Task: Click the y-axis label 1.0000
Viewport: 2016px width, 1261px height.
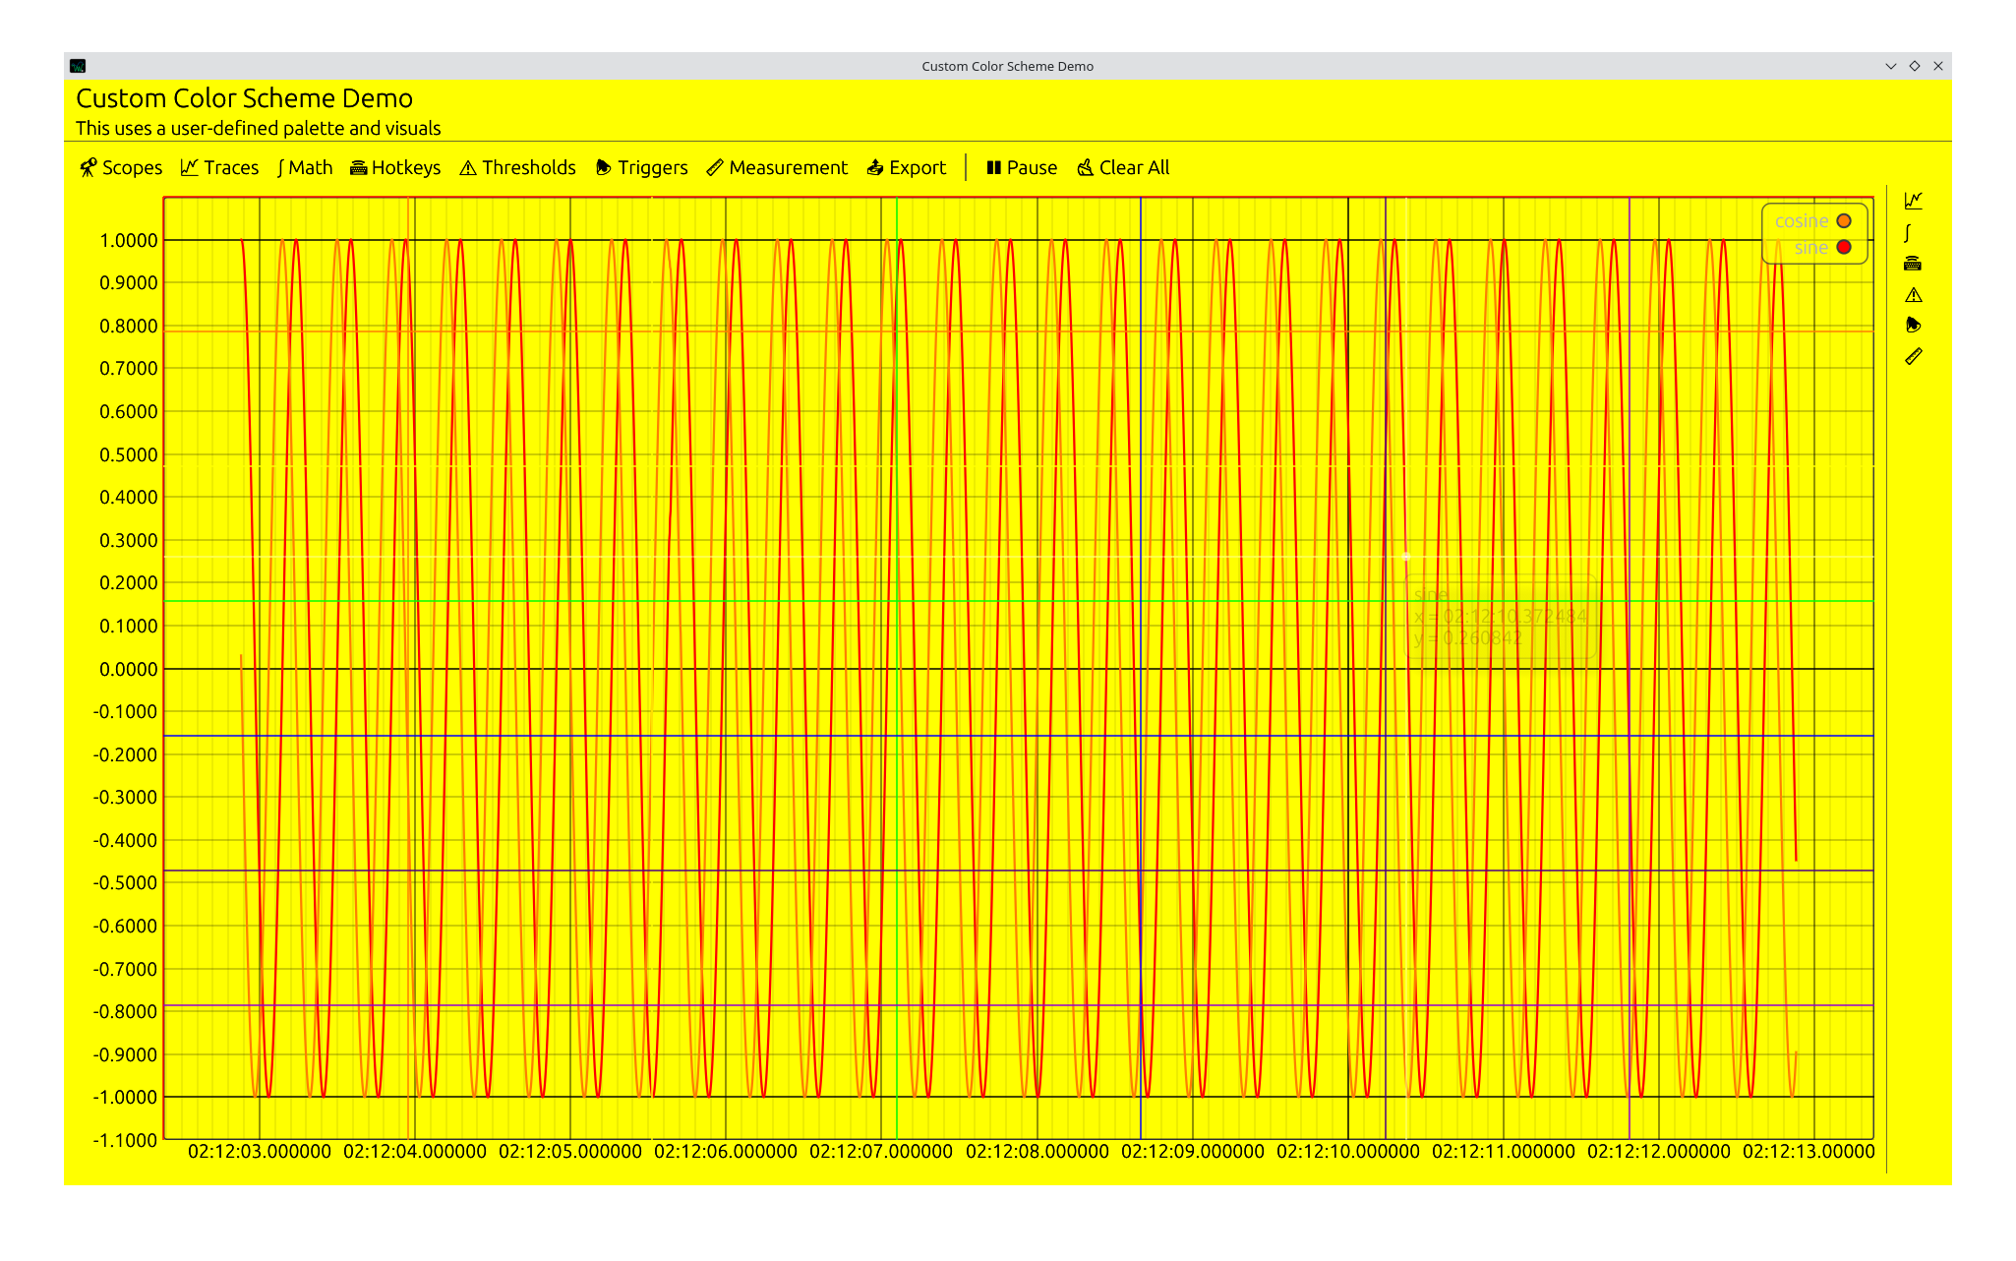Action: point(129,241)
